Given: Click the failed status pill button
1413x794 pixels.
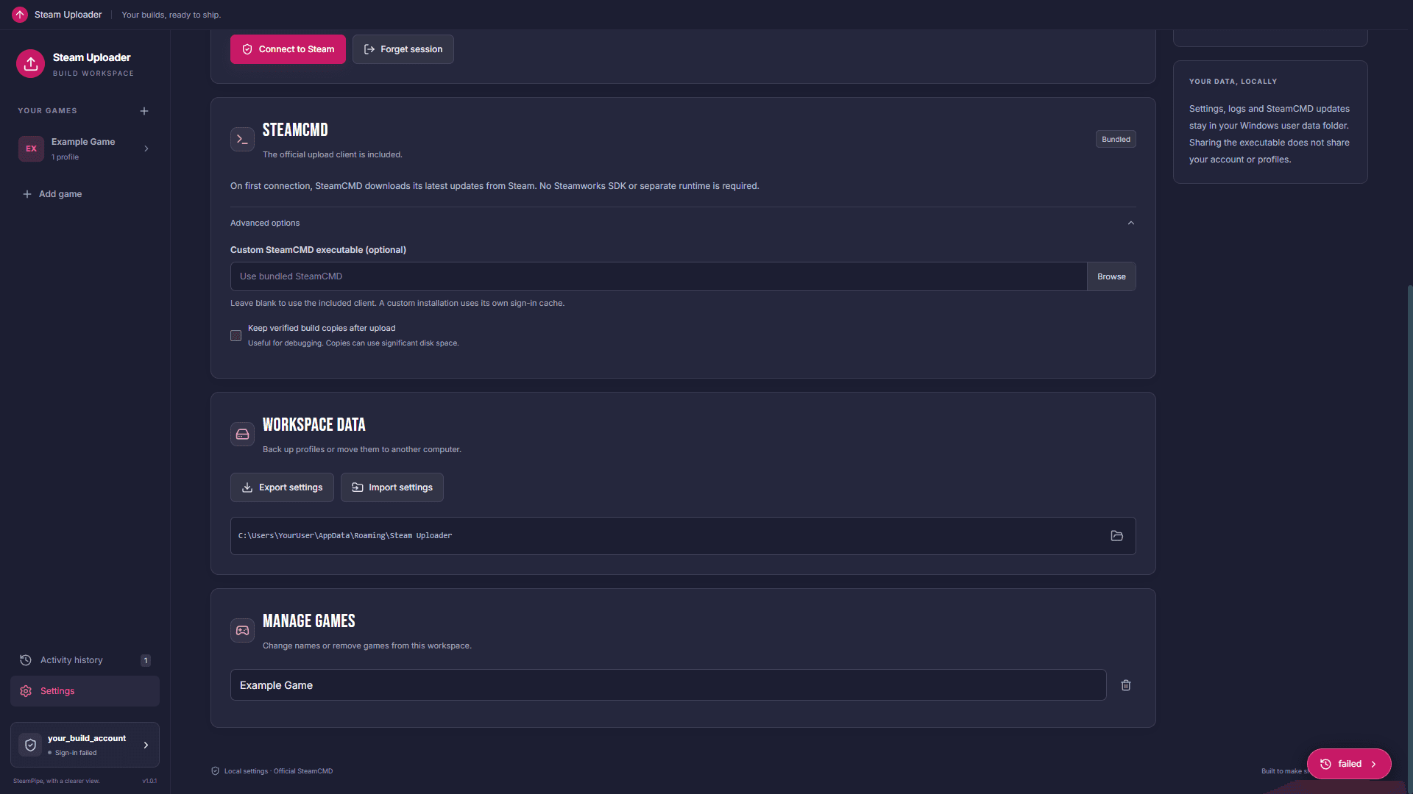Looking at the screenshot, I should click(1349, 764).
